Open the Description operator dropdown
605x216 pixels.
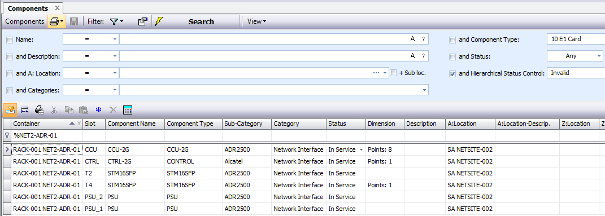click(115, 56)
